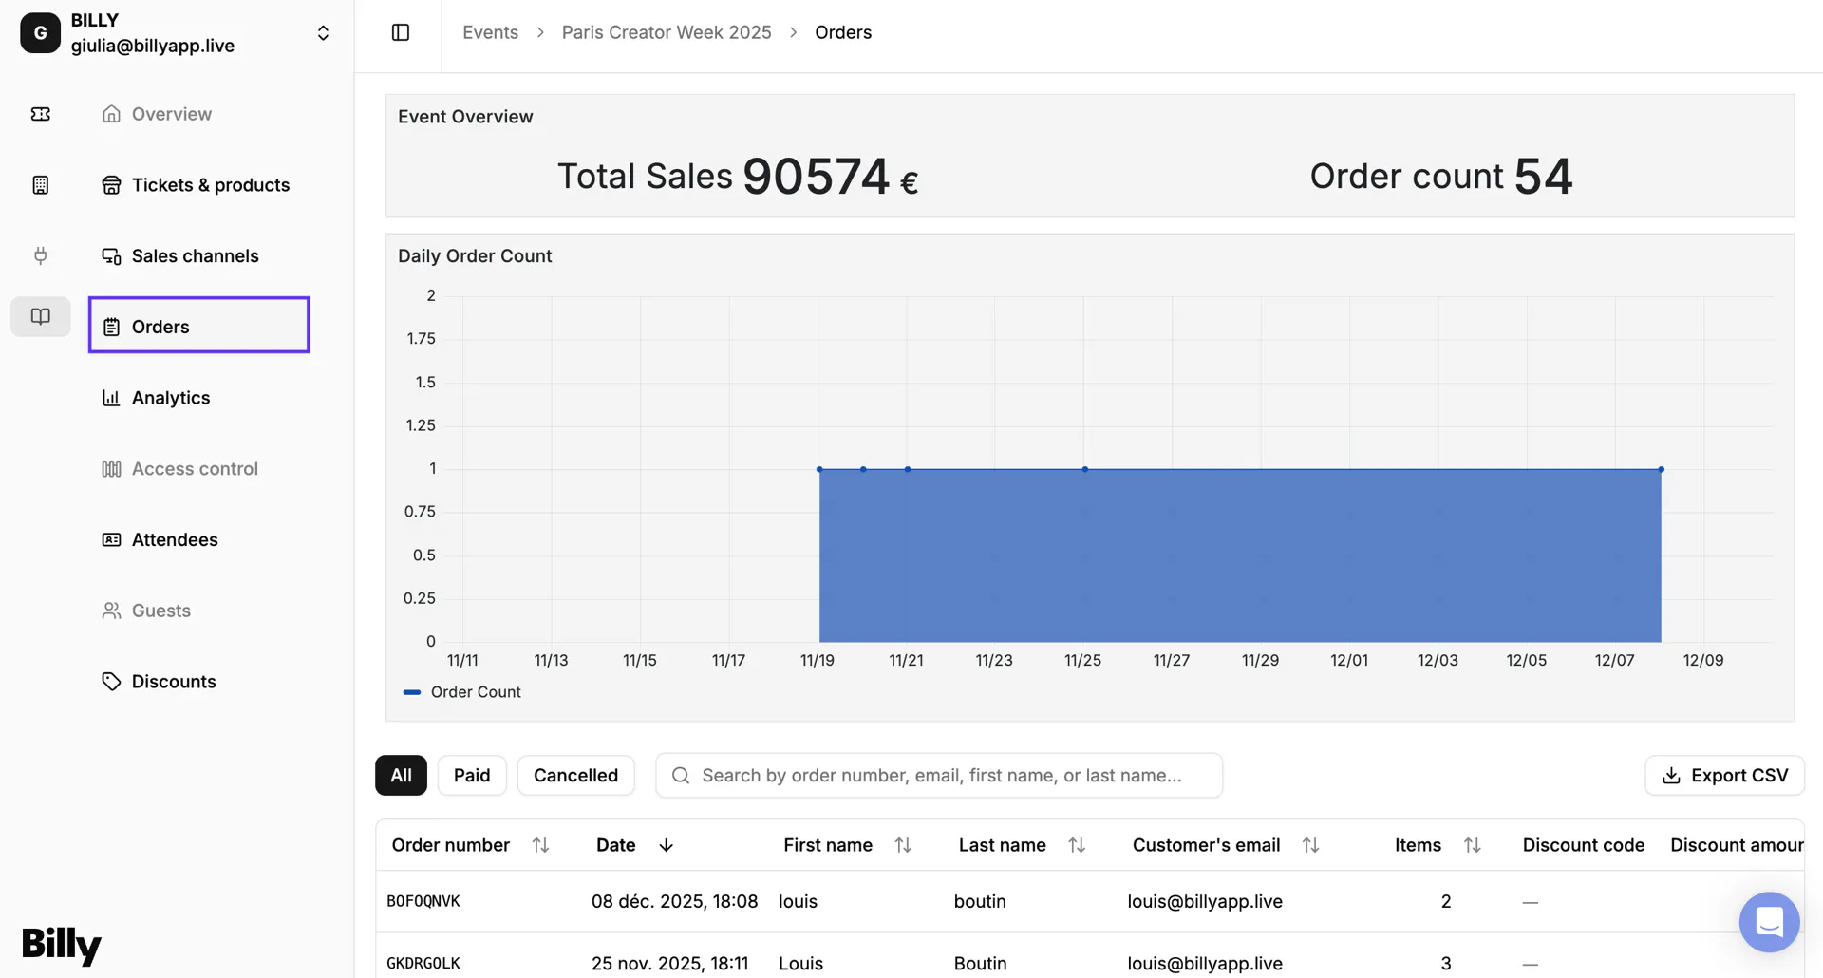Viewport: 1823px width, 978px height.
Task: Open Access control in the sidebar
Action: click(195, 469)
